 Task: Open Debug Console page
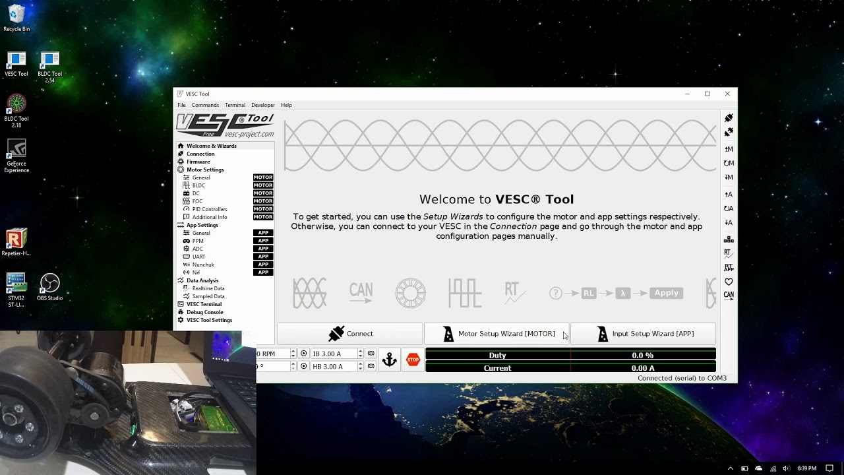(x=225, y=312)
